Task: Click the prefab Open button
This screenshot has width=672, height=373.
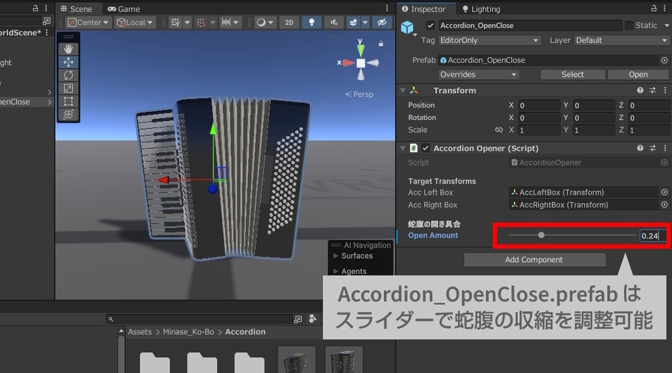Action: click(x=638, y=75)
